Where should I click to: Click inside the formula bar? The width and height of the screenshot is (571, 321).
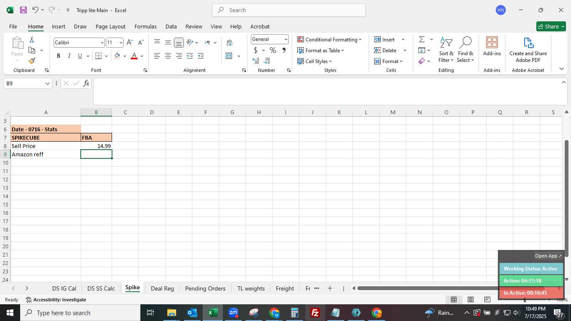click(328, 91)
